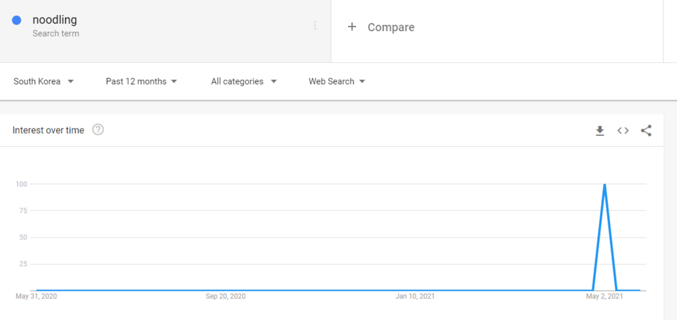This screenshot has width=677, height=320.
Task: Click the 'Search term' subtitle under noodling
Action: pos(56,33)
